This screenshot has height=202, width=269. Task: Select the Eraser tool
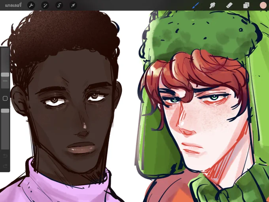(229, 5)
